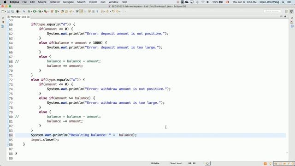Click the Coverage run icon
This screenshot has height=166, width=295.
40,12
